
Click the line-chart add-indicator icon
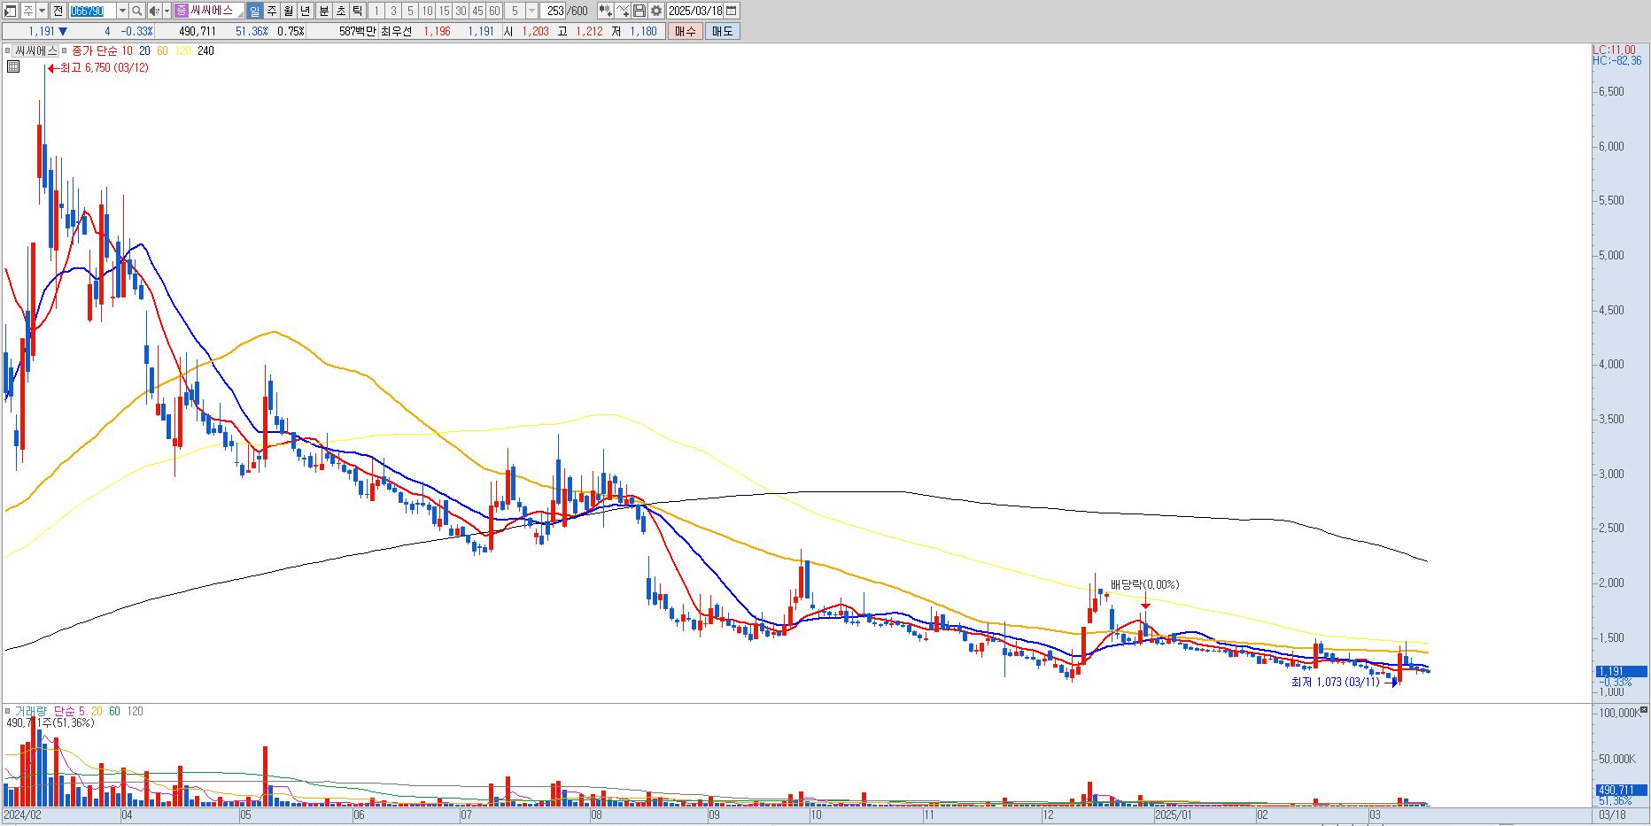(x=623, y=11)
